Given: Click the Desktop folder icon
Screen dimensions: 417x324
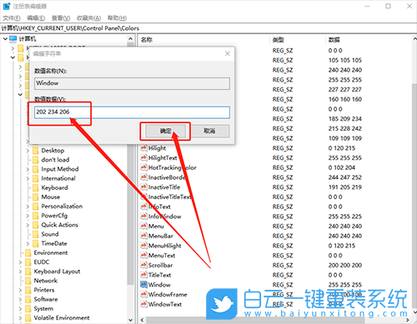Looking at the screenshot, I should [35, 151].
